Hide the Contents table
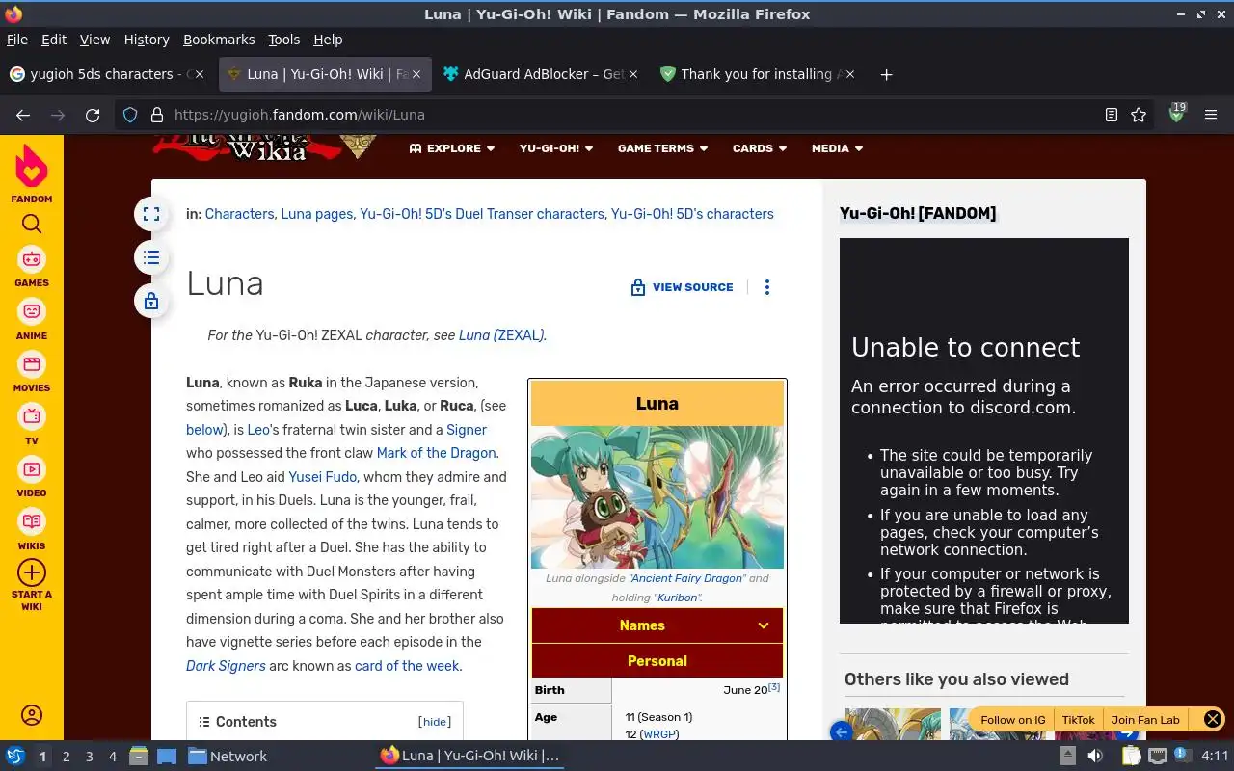 435,722
